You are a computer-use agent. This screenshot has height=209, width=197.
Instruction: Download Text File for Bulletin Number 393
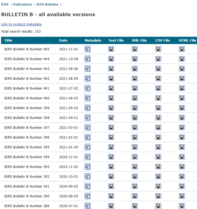[x=111, y=167]
